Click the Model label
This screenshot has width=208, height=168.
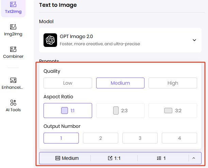[x=46, y=21]
